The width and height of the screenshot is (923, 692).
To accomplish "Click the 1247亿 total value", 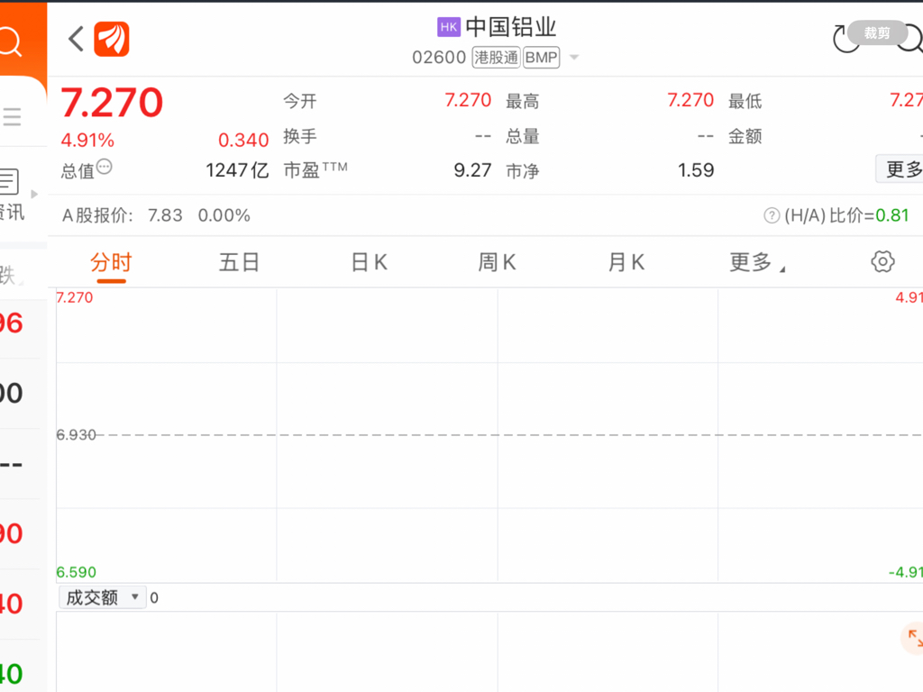I will (237, 170).
